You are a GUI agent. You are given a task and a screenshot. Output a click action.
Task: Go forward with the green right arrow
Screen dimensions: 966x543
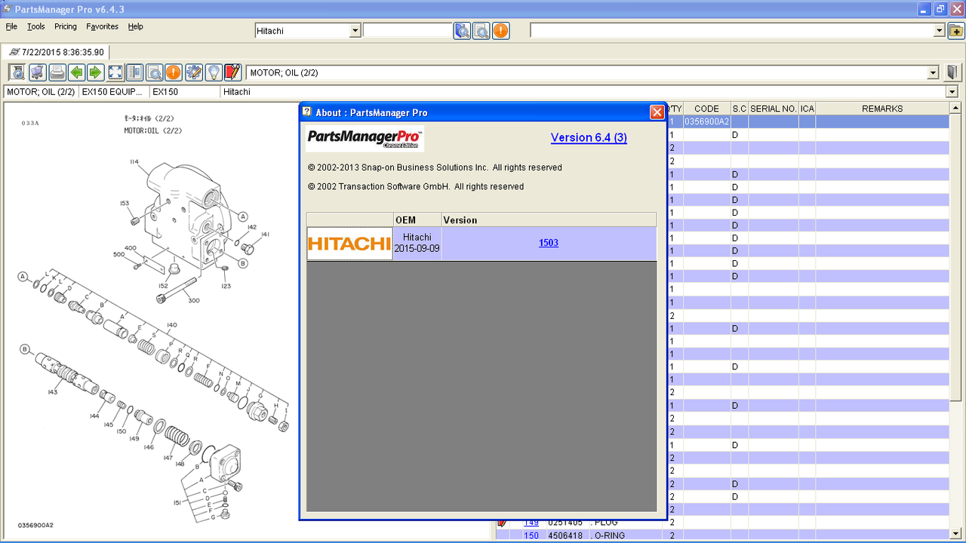pyautogui.click(x=95, y=72)
